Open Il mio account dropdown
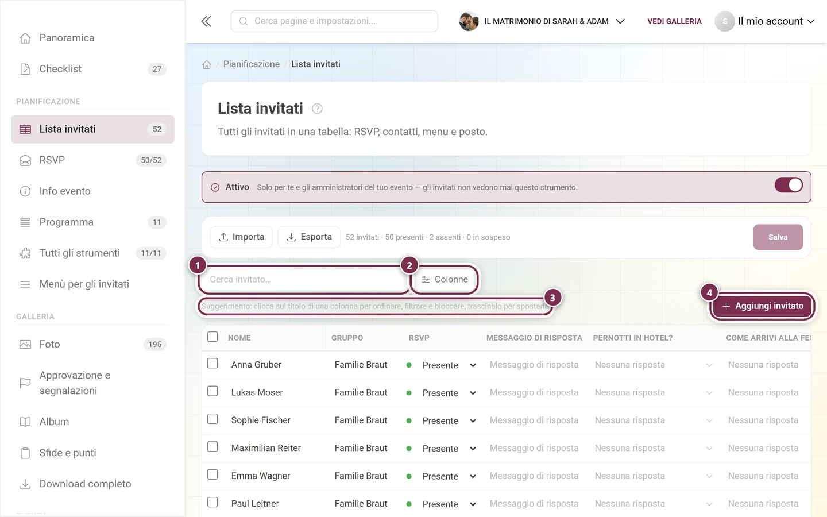Screen dimensions: 827x517 click(x=765, y=21)
